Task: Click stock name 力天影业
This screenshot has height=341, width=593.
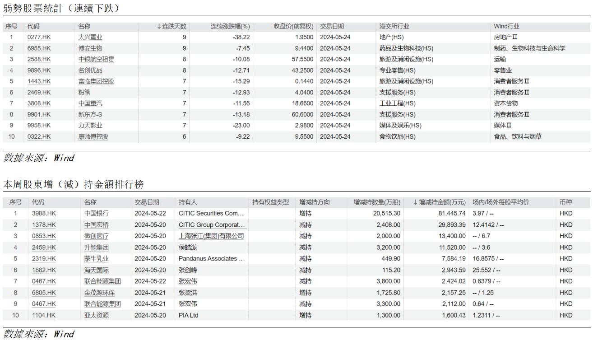Action: point(90,126)
